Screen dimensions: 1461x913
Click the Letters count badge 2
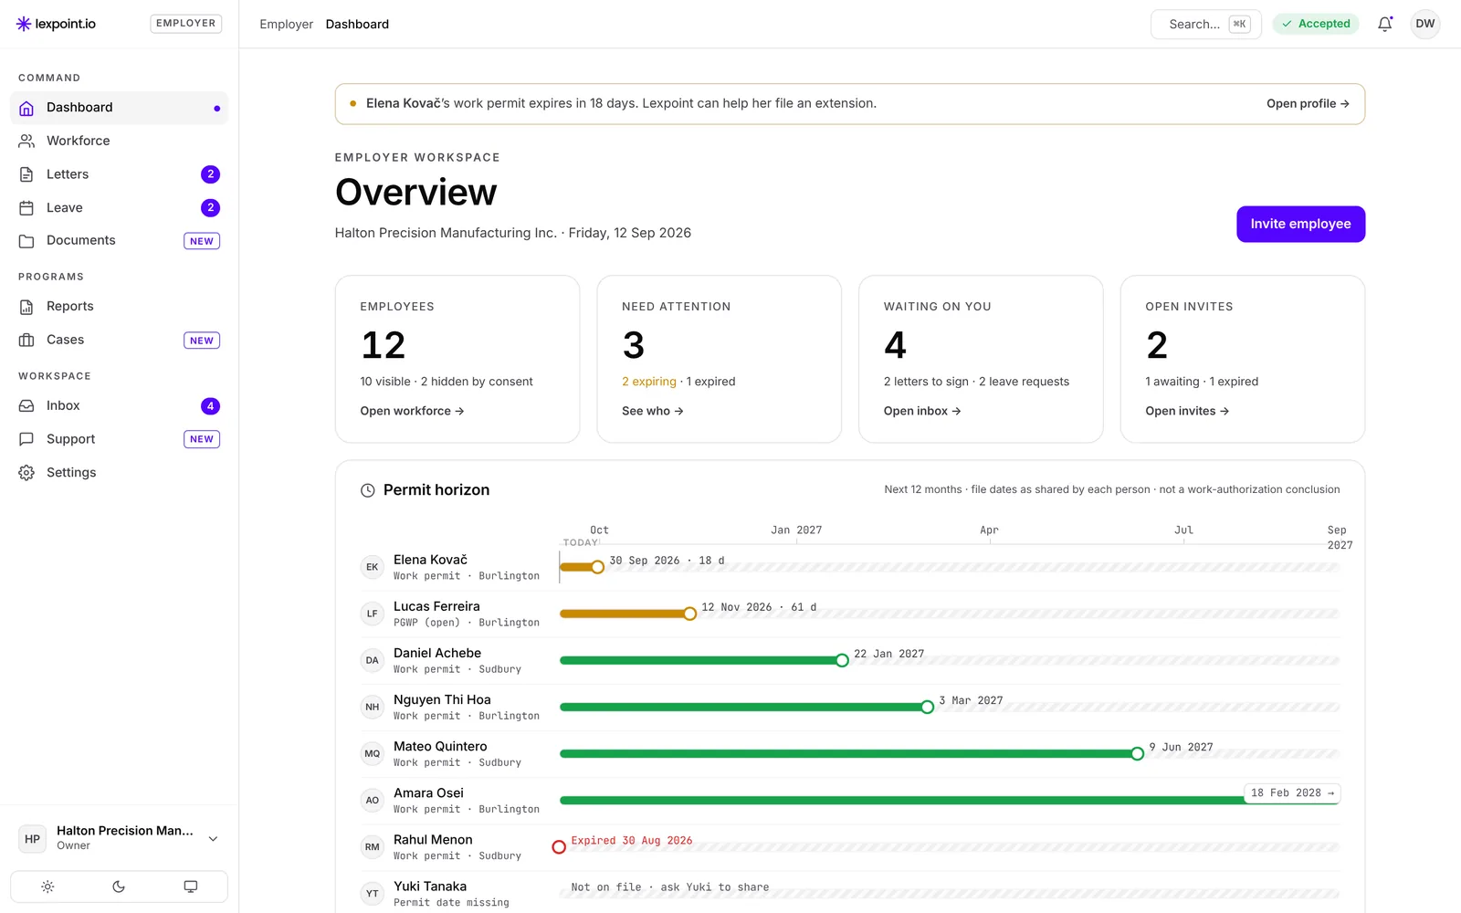tap(210, 174)
